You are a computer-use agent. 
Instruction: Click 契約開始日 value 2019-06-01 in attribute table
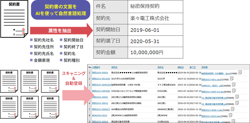(x=145, y=30)
